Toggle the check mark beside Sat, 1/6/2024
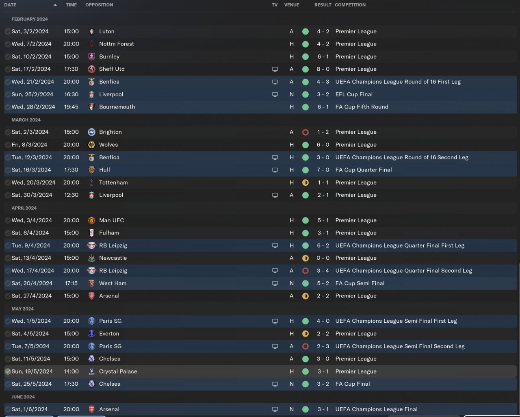520x417 pixels. [x=8, y=409]
